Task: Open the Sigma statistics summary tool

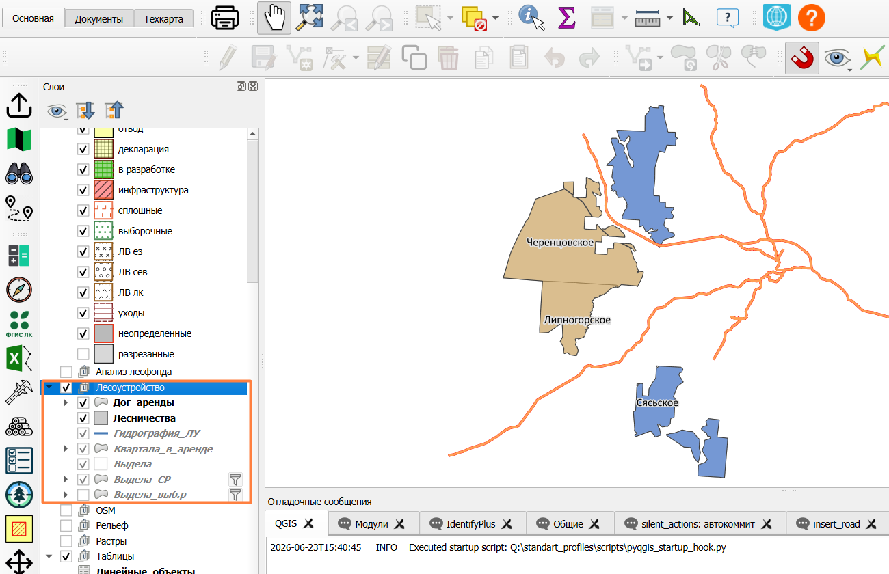Action: coord(566,18)
